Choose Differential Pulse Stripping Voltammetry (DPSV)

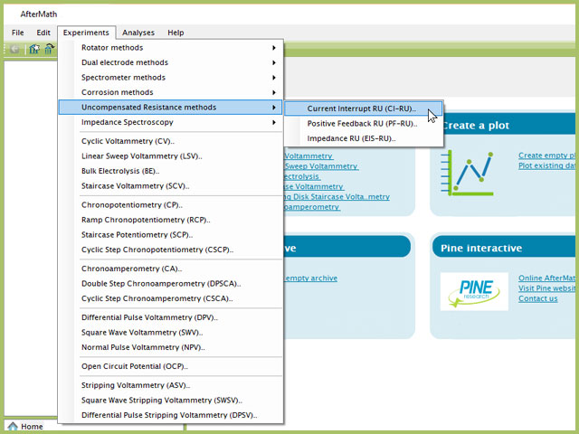click(x=171, y=415)
